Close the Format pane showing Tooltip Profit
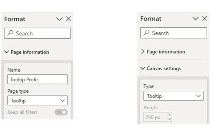The height and width of the screenshot is (134, 213). (x=68, y=19)
